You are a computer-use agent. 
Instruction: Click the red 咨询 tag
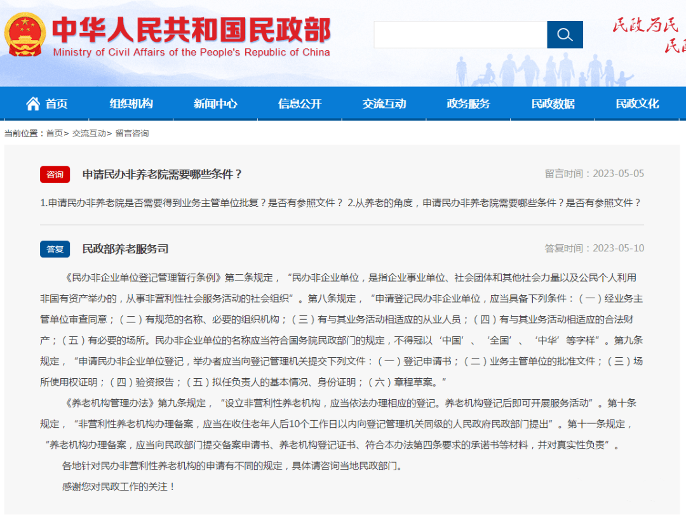click(55, 175)
